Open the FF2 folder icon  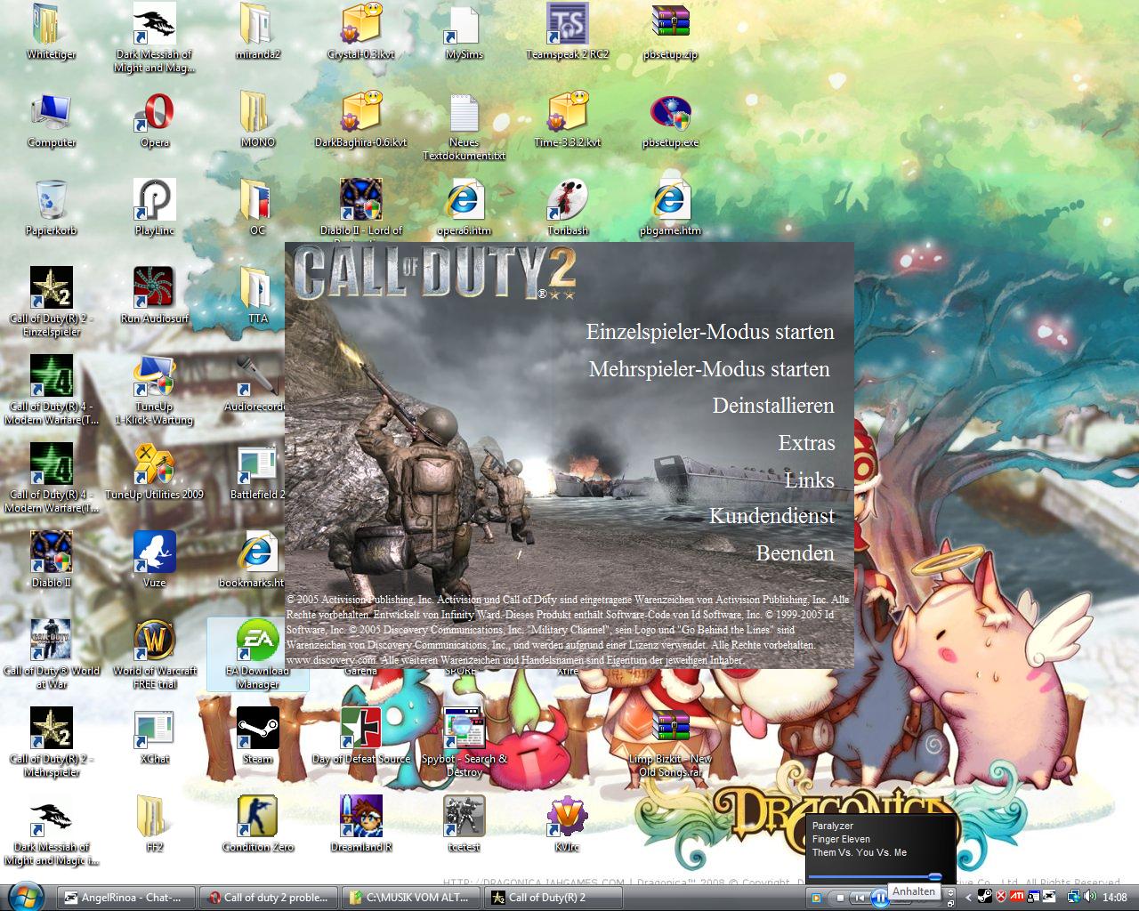click(x=154, y=825)
